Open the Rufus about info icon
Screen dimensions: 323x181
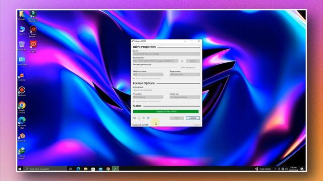coord(139,118)
